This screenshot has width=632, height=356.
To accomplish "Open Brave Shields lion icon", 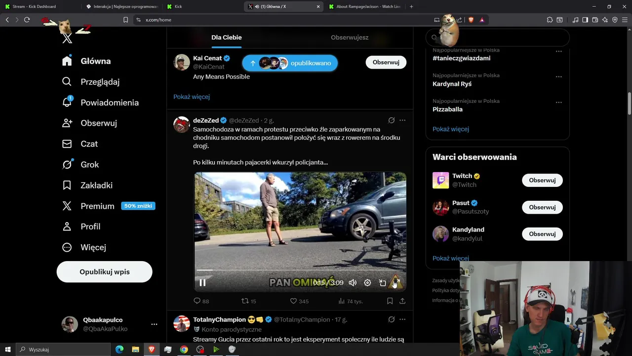I will pos(471,20).
